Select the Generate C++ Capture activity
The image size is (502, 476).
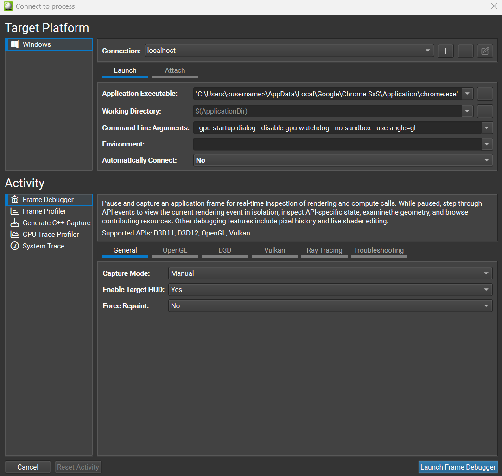(49, 223)
